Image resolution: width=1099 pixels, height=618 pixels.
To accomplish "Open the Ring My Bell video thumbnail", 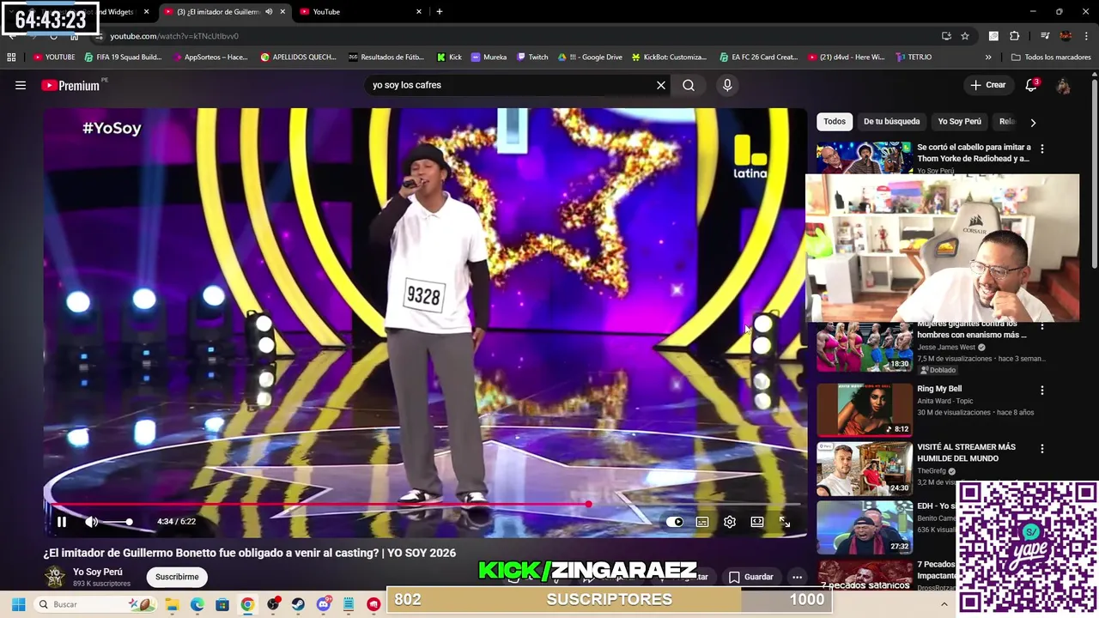I will click(x=864, y=409).
